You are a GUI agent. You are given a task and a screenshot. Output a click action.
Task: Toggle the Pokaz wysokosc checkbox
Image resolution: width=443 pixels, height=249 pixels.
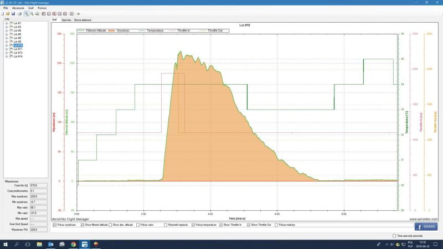point(54,225)
